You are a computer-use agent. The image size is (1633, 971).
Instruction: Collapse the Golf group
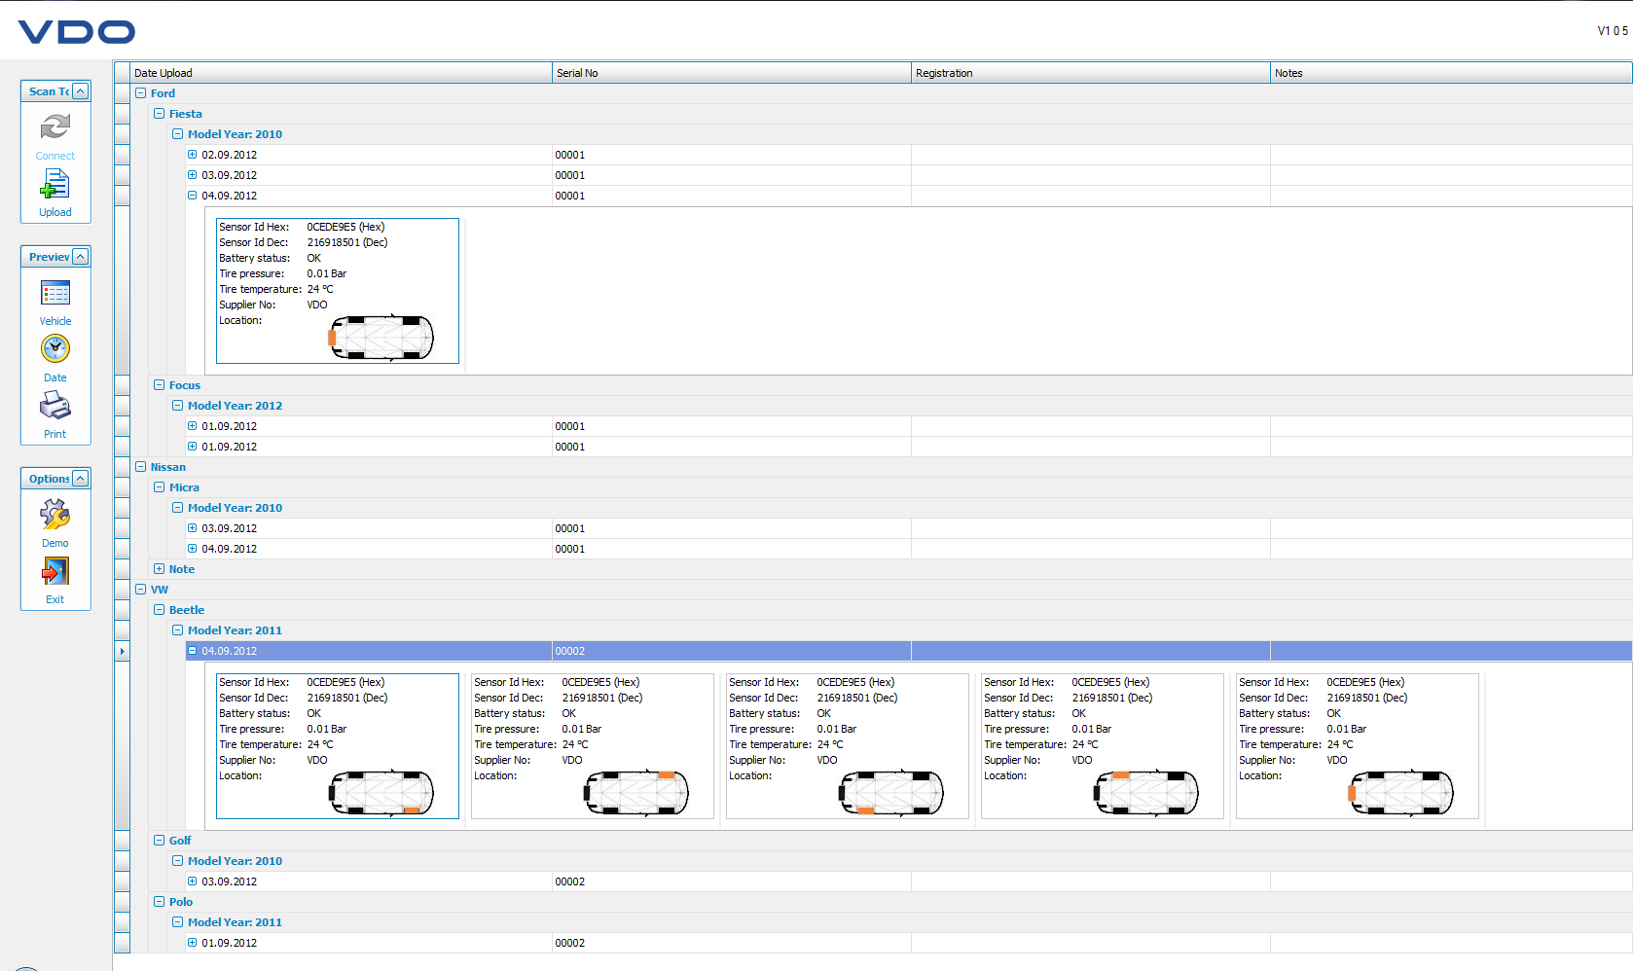(159, 841)
